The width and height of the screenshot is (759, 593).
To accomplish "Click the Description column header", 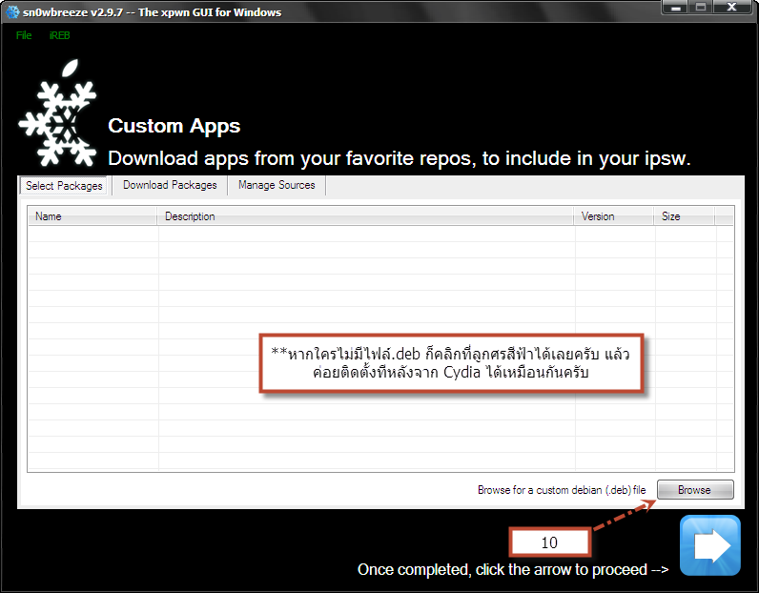I will click(x=365, y=216).
